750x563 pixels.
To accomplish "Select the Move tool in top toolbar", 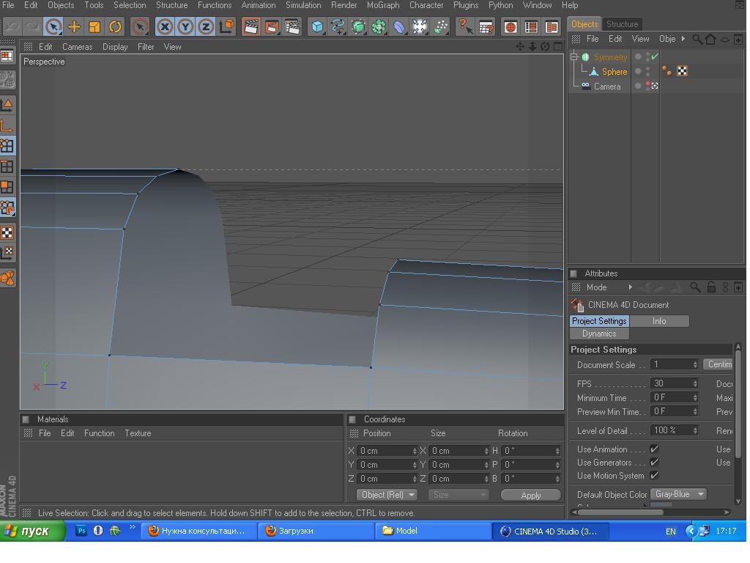I will (74, 27).
